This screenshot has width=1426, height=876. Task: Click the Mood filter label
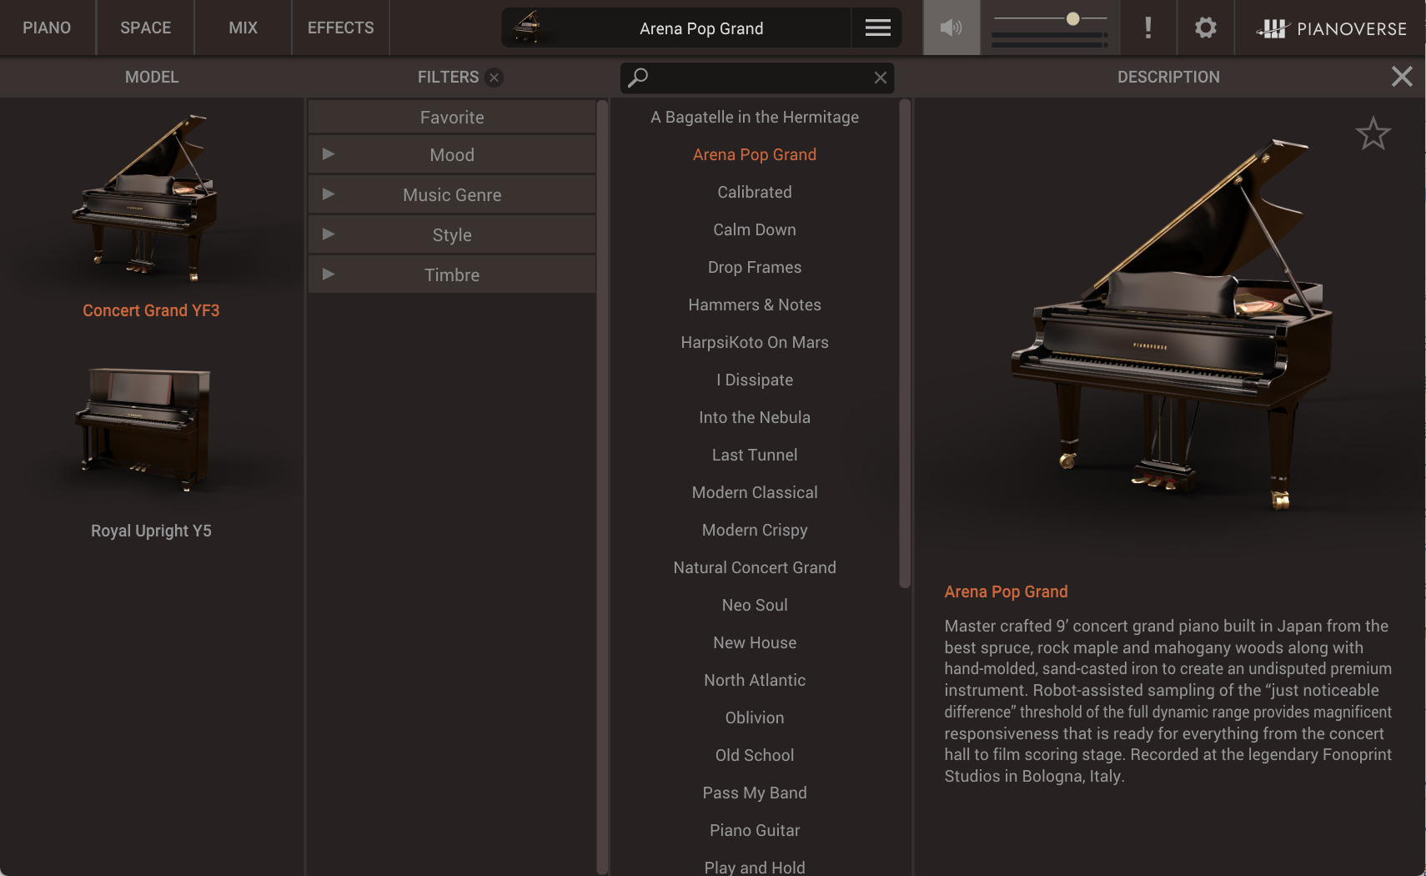[452, 155]
